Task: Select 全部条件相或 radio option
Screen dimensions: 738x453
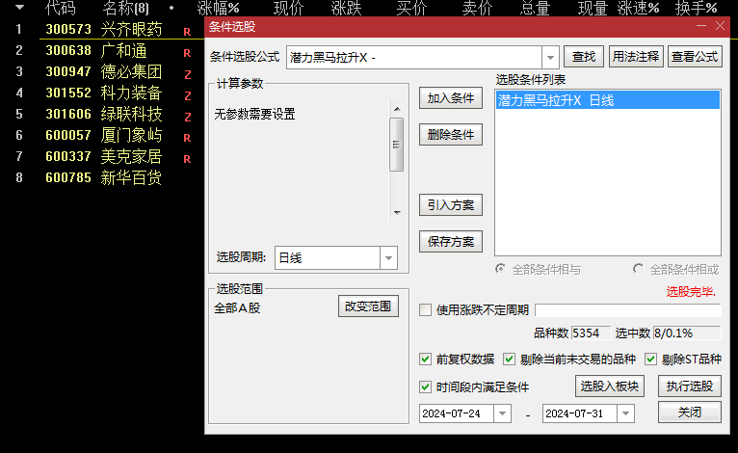Action: [x=638, y=269]
